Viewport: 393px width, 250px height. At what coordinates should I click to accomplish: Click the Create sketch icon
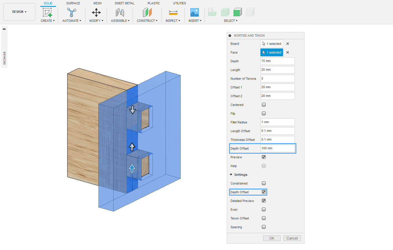(x=47, y=13)
